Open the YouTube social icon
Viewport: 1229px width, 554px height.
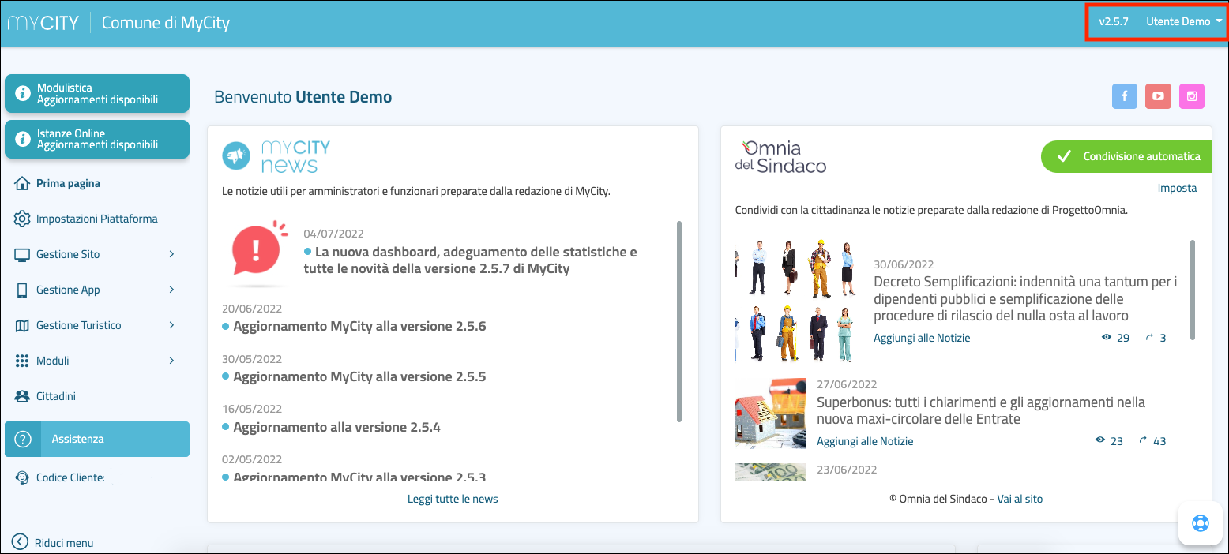pos(1158,96)
